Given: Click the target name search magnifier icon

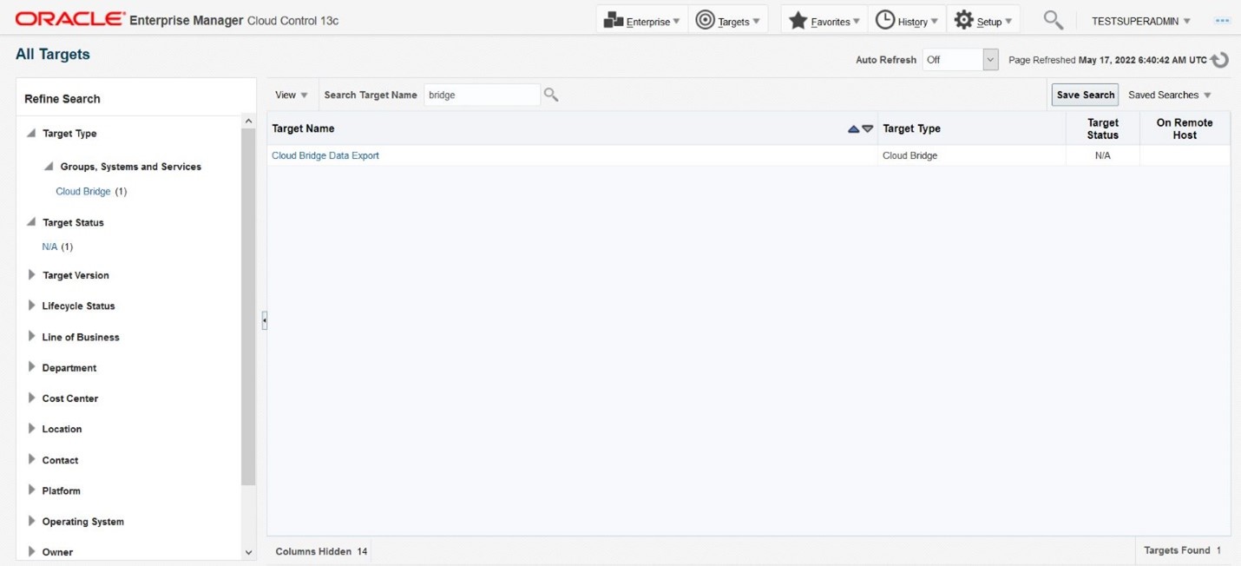Looking at the screenshot, I should tap(551, 95).
